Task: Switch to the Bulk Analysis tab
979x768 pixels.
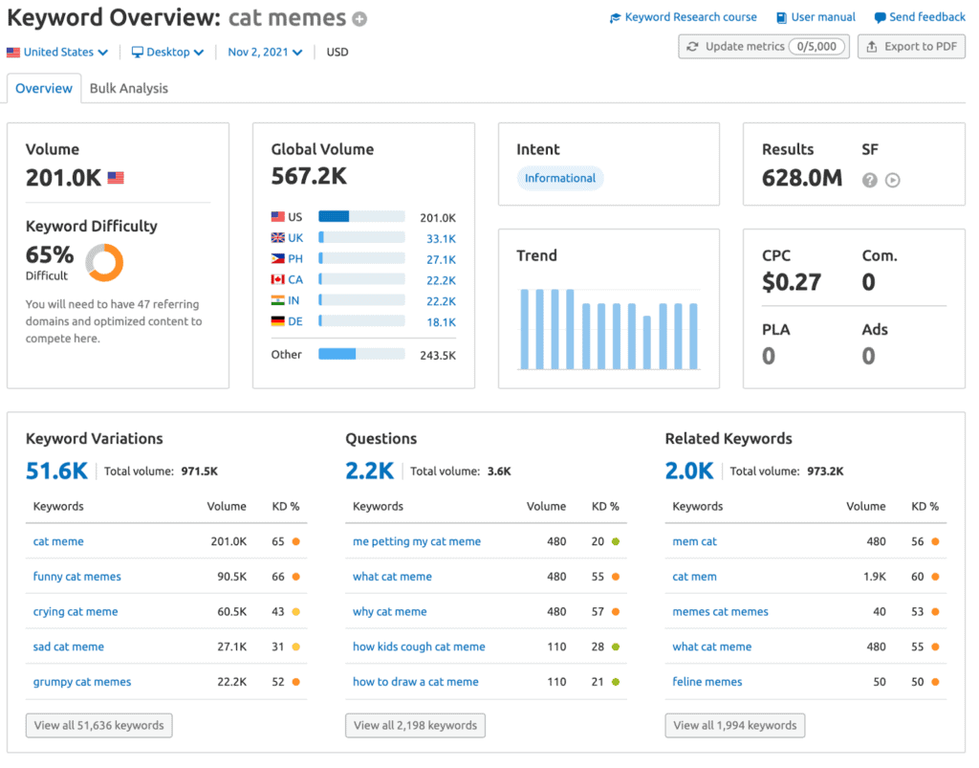Action: coord(128,88)
